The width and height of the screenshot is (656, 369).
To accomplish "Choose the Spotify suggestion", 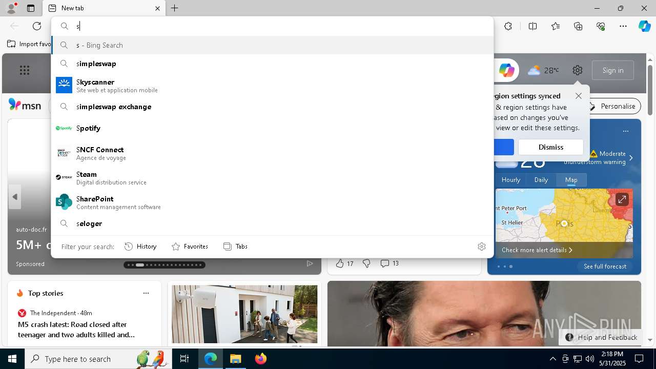I will [x=272, y=128].
